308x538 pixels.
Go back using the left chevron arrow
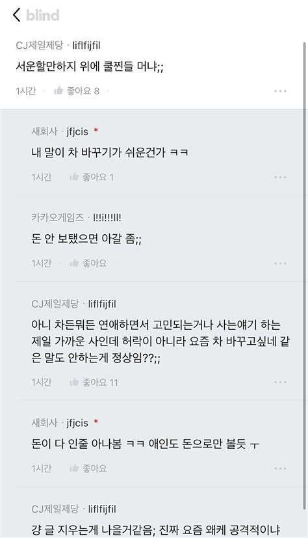pyautogui.click(x=16, y=15)
